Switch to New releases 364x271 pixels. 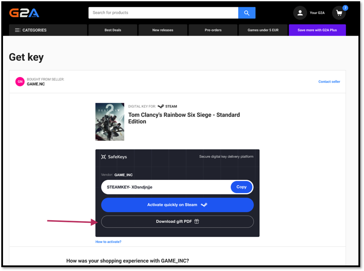[162, 30]
